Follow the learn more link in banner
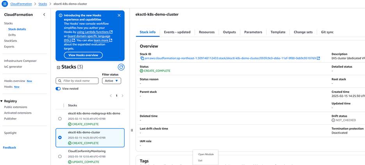365x165 pixels. pos(103,40)
